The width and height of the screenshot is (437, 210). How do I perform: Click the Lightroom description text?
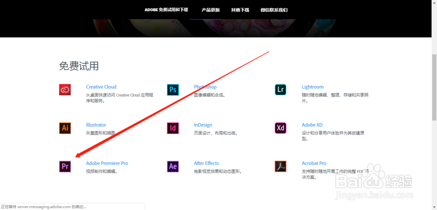(x=335, y=98)
